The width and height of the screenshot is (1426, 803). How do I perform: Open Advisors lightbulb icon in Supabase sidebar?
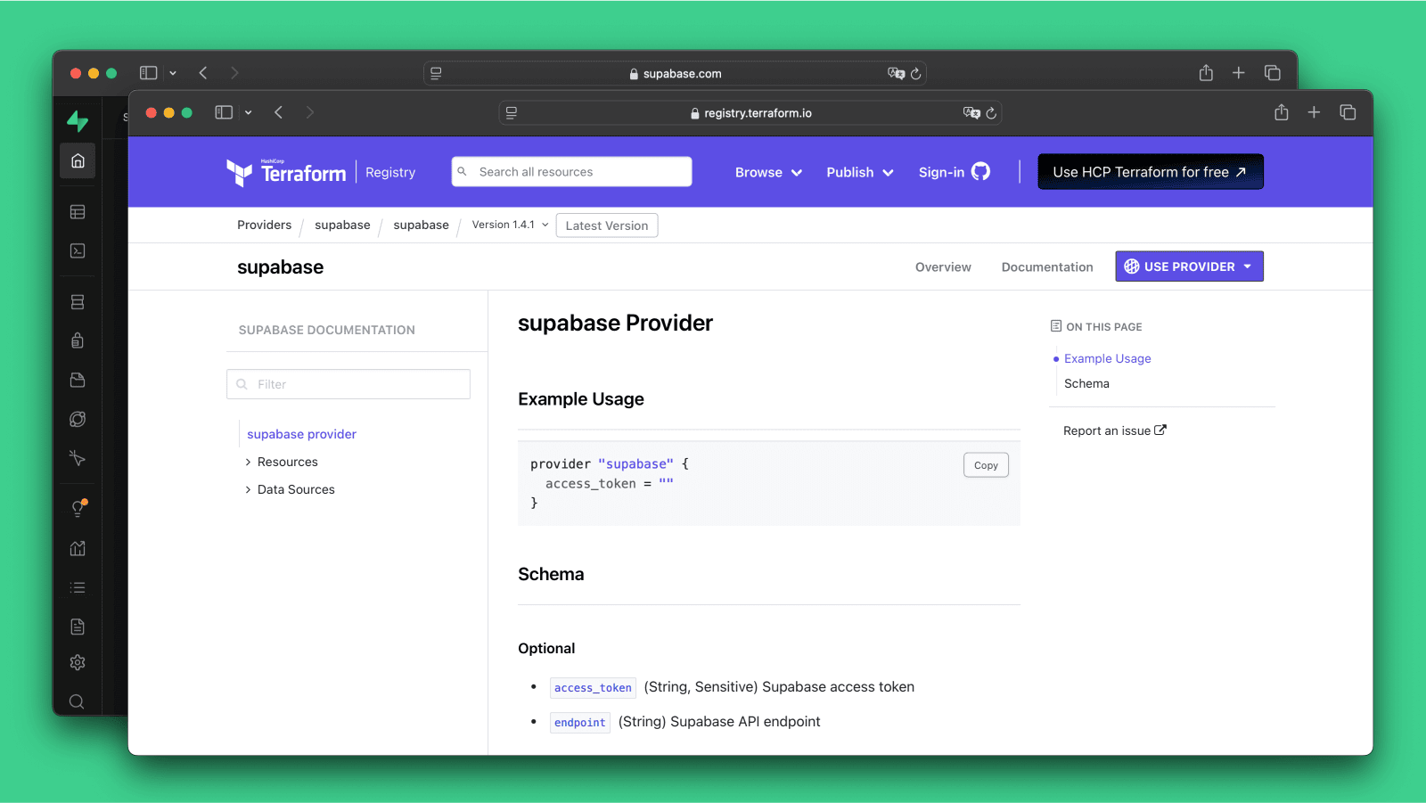78,508
